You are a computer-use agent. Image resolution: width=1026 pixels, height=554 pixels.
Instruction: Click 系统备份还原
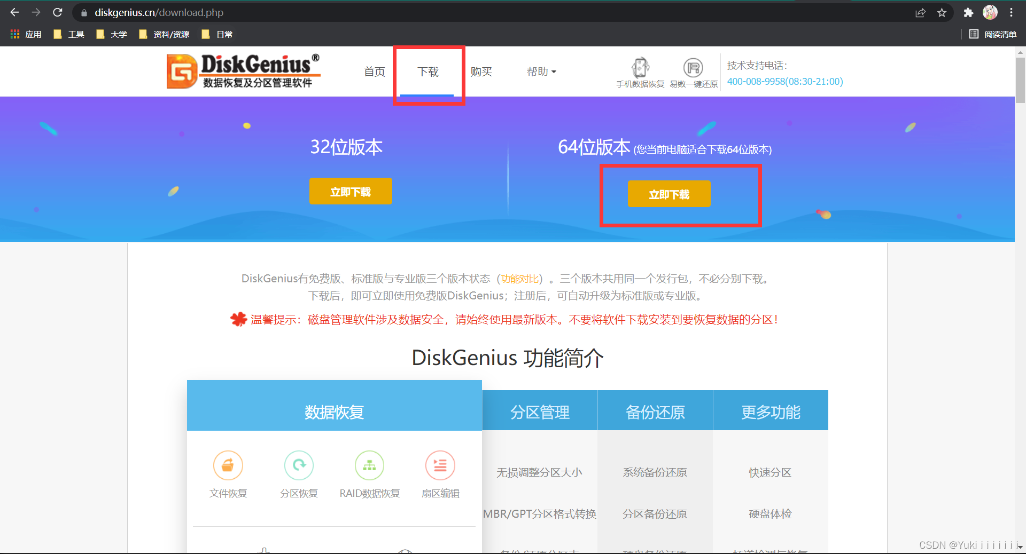[655, 472]
